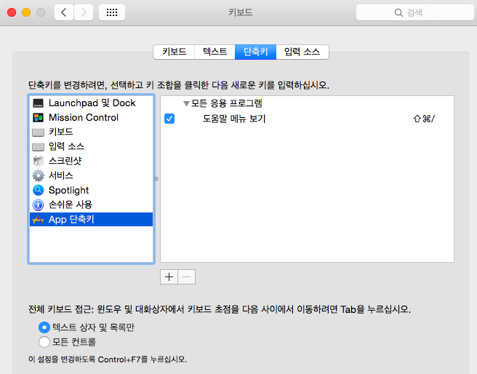
Task: Click the Spotlight magnifier icon
Action: tap(39, 190)
